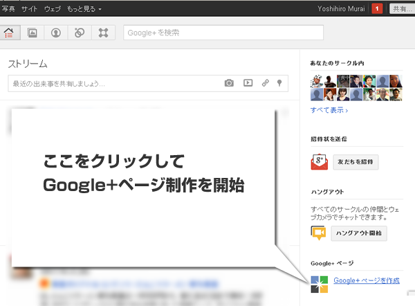The image size is (415, 306).
Task: Open 写真 in the top bar
Action: (x=8, y=9)
